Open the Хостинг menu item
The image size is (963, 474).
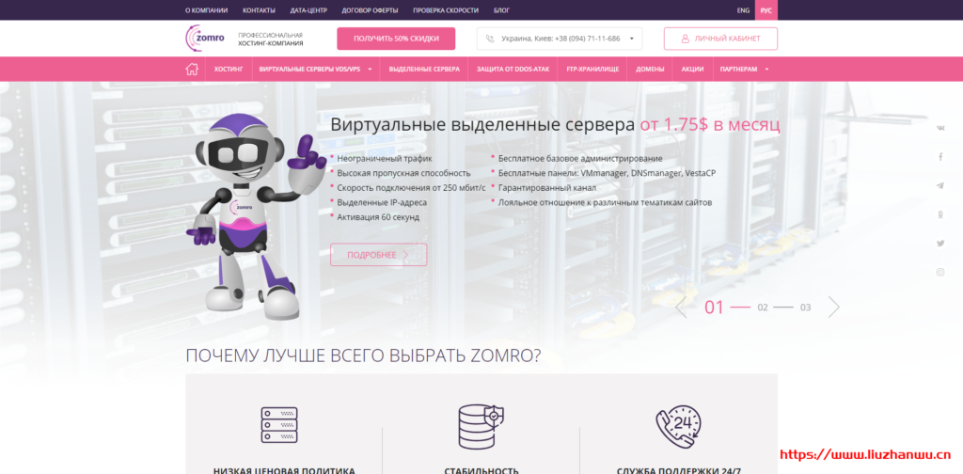(x=229, y=70)
